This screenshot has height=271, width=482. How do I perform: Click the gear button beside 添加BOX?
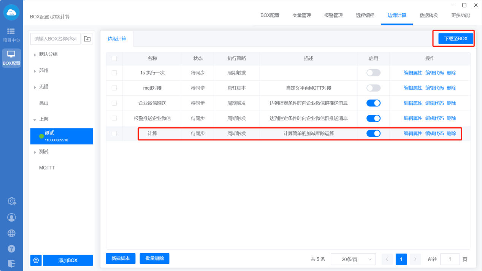click(36, 260)
